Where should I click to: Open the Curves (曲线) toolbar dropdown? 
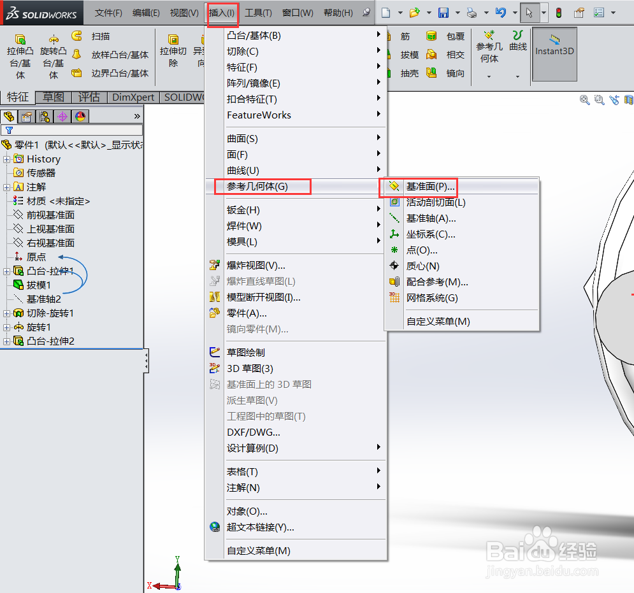(517, 76)
